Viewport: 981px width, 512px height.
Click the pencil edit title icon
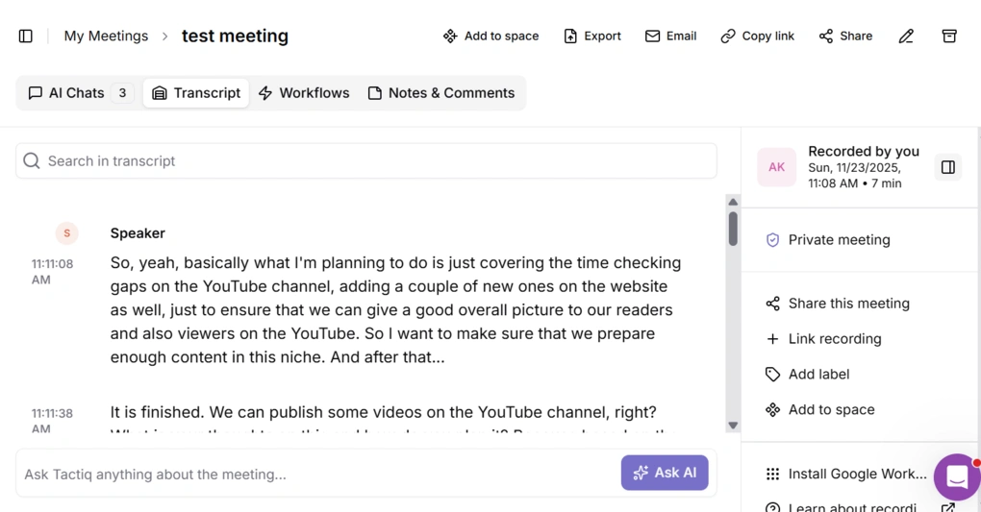906,37
